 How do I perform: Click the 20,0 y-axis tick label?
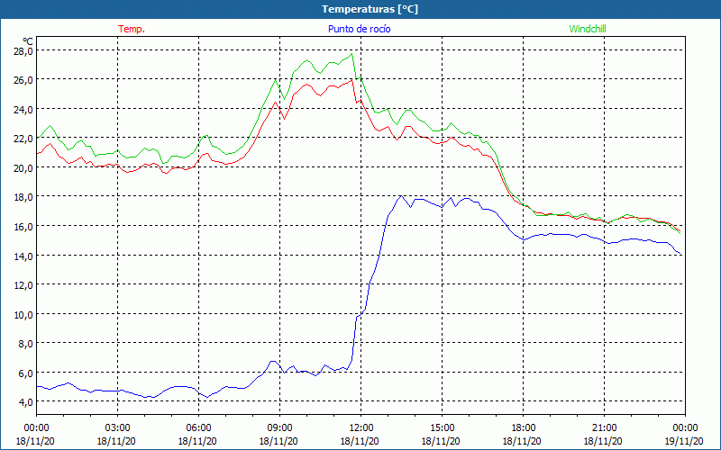(x=23, y=167)
